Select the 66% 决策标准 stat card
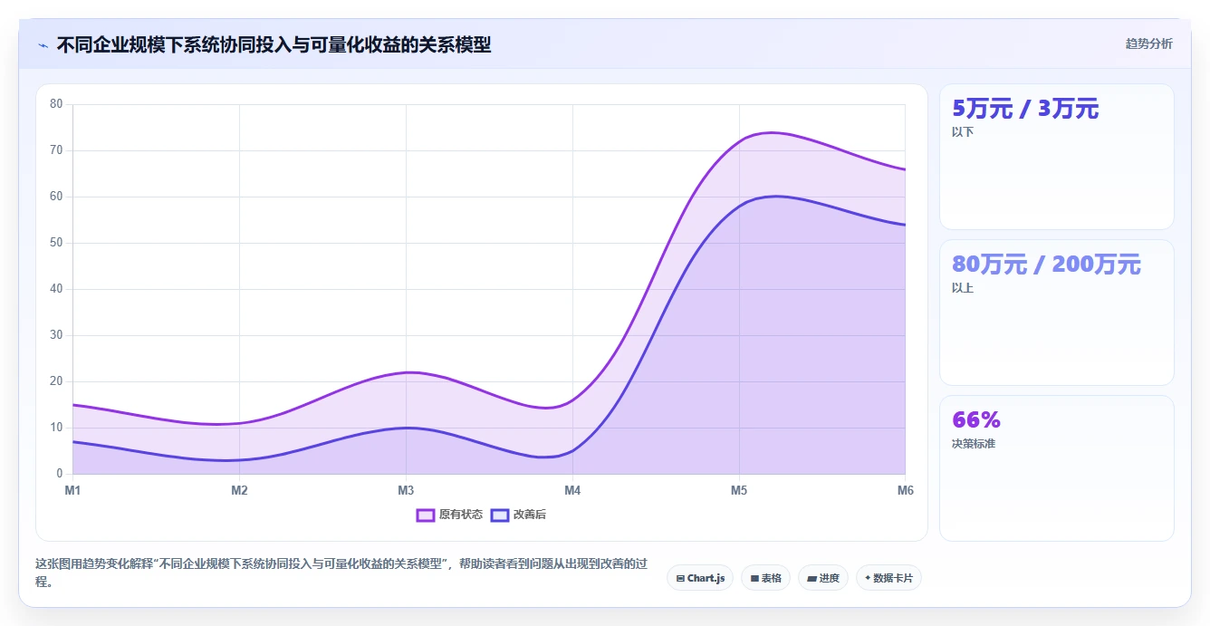 (x=1056, y=468)
